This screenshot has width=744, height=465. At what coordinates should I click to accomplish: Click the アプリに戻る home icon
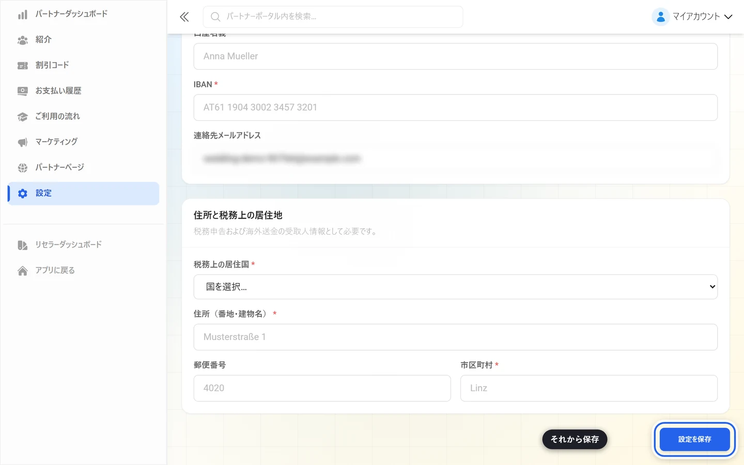pos(23,271)
